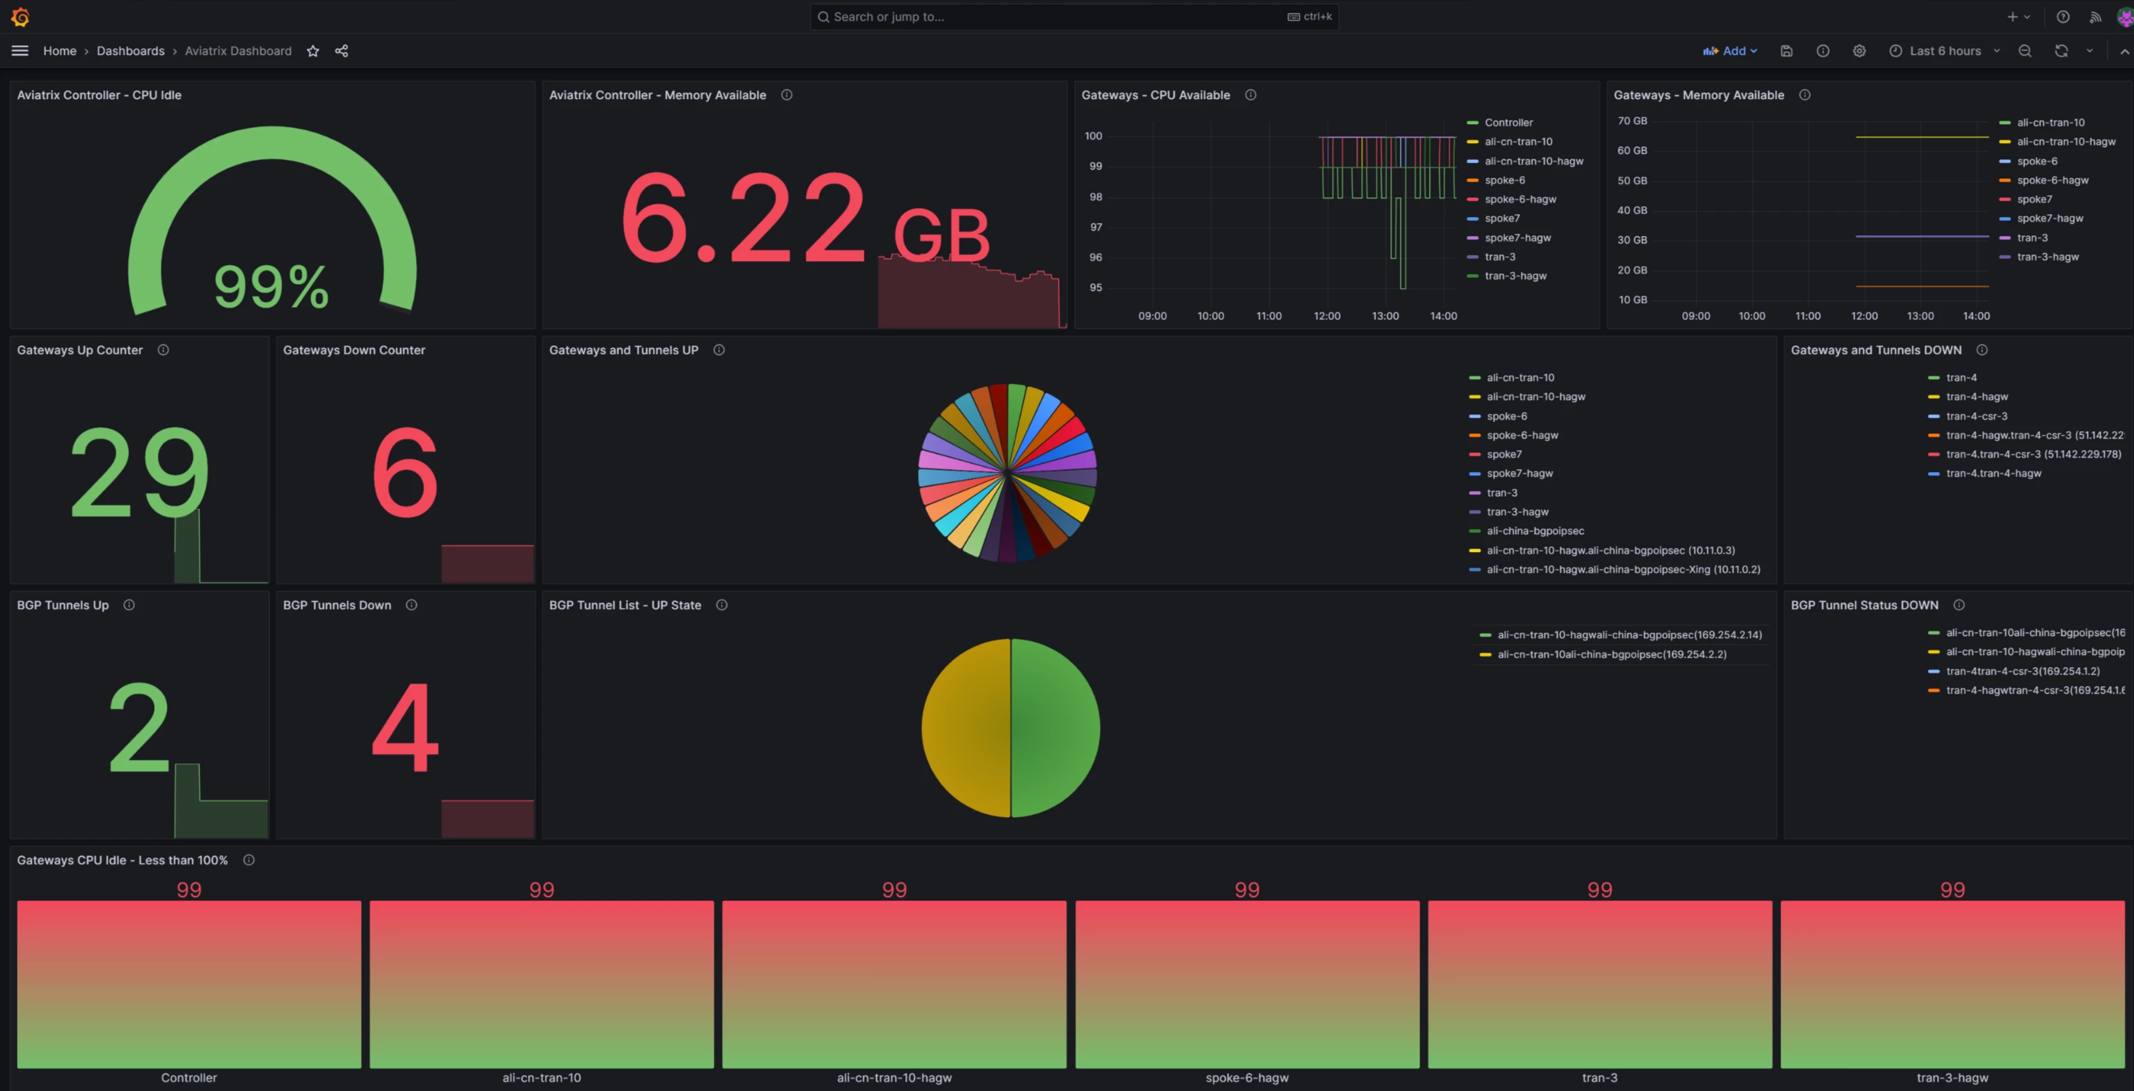Toggle Controller series in CPU Available legend

tap(1508, 123)
